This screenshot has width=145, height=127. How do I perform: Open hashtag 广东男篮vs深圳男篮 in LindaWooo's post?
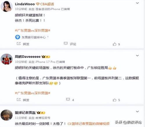(x=32, y=31)
